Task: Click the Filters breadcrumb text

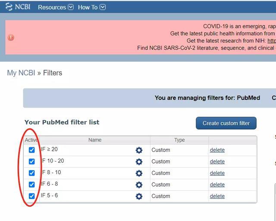Action: pyautogui.click(x=53, y=73)
